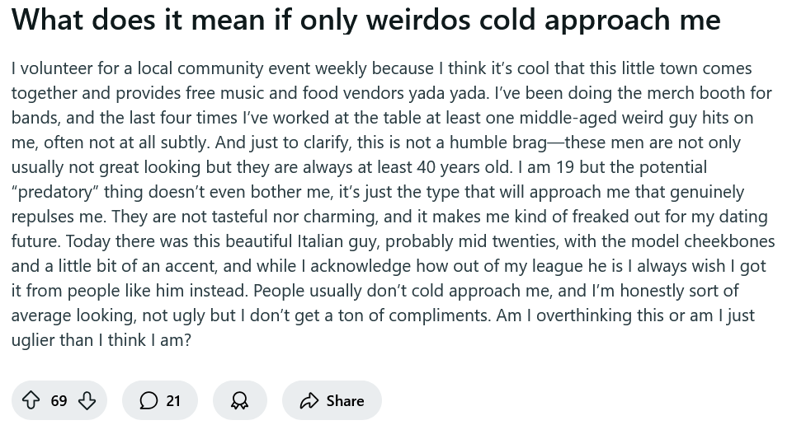
Task: Give an award using the award icon
Action: [x=239, y=401]
